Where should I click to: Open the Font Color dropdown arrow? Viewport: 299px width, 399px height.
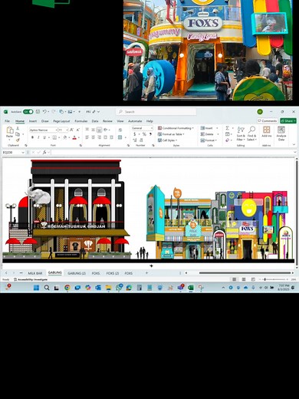(78, 137)
